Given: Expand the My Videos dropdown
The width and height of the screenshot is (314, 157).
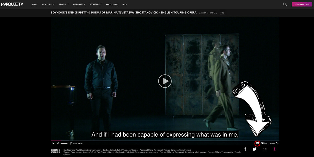Looking at the screenshot, I should point(96,4).
